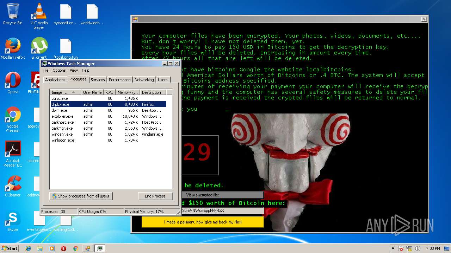Screen dimensions: 451x253
Task: Switch to the ransomware window taskbar button
Action: click(x=87, y=248)
